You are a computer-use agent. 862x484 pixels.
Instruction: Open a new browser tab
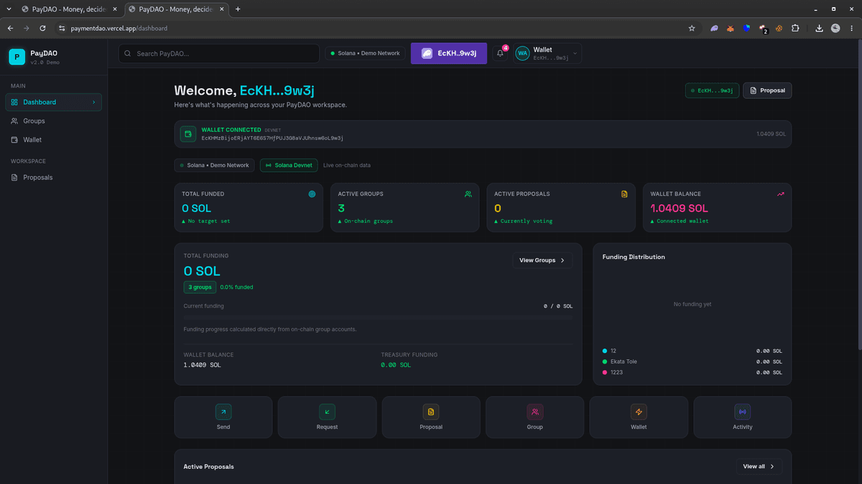tap(238, 9)
